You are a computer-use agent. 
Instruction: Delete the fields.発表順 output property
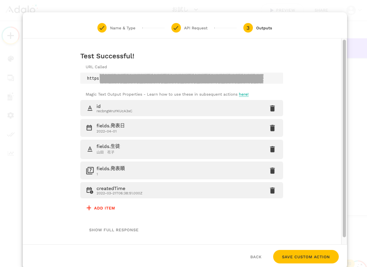tap(272, 171)
